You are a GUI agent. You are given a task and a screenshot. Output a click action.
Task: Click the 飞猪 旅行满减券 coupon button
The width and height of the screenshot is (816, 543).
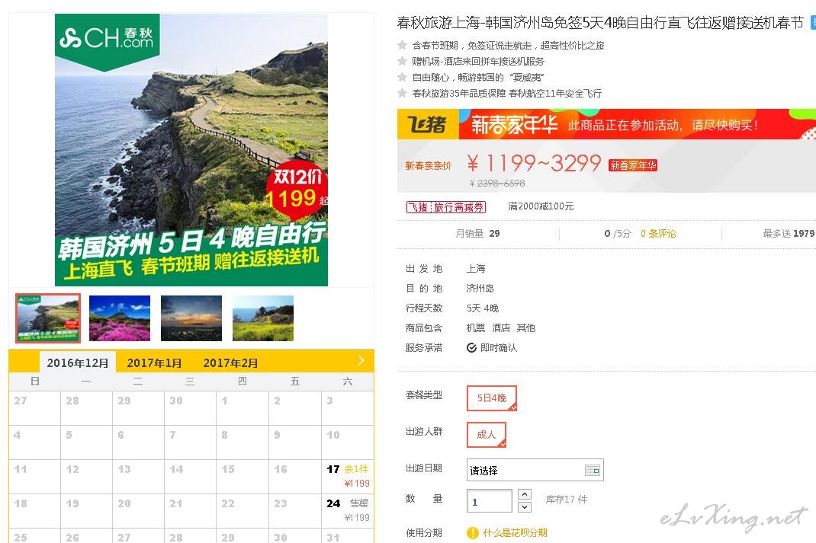point(446,207)
